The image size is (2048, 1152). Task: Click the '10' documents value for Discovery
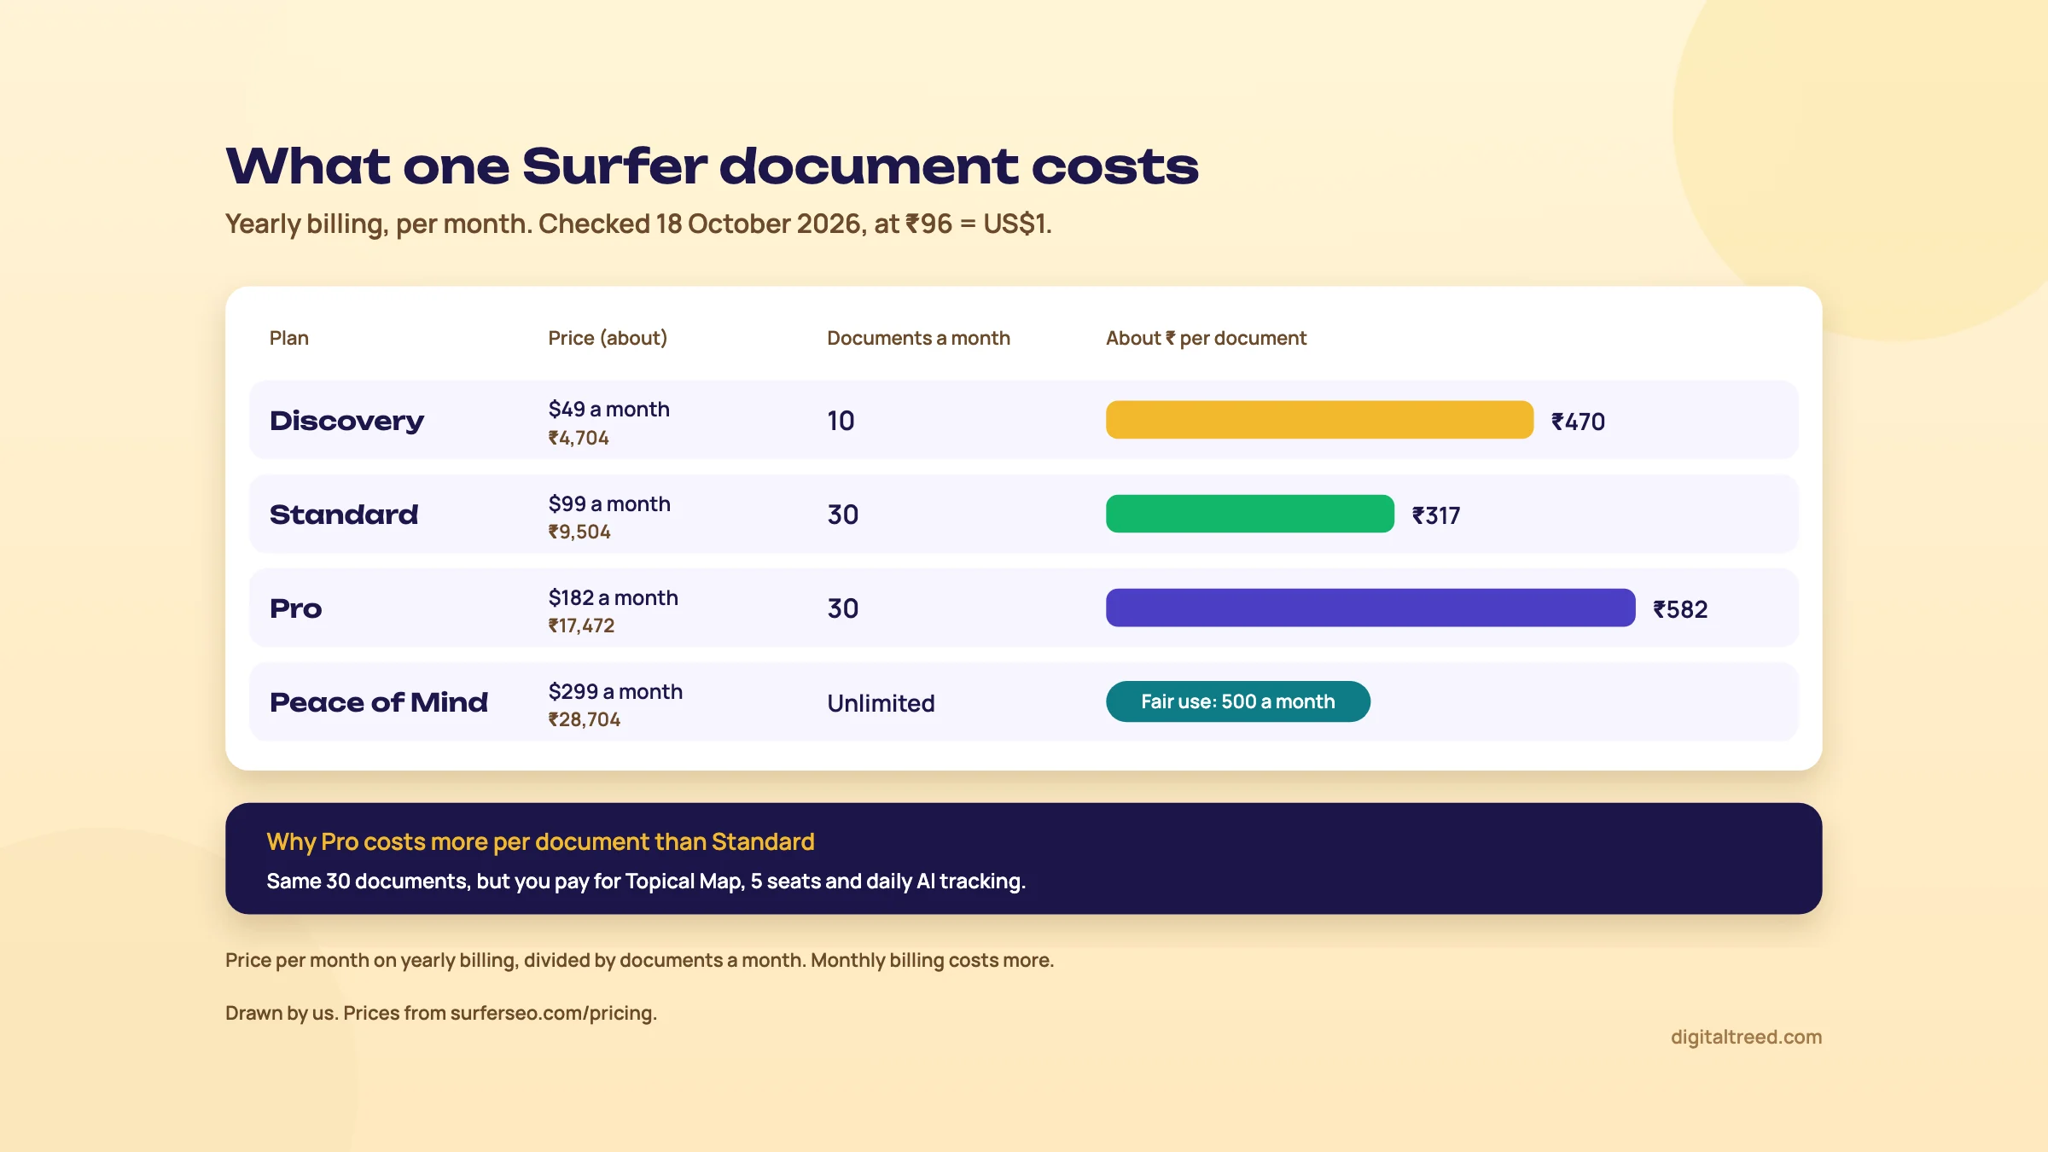click(x=841, y=421)
